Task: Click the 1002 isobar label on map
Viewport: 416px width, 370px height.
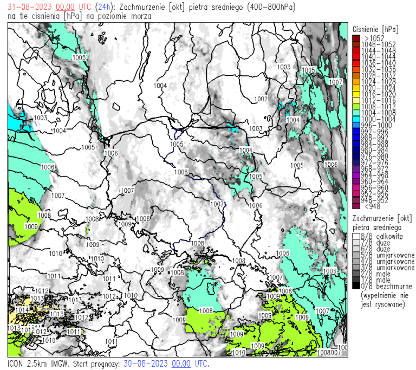Action: 261,99
